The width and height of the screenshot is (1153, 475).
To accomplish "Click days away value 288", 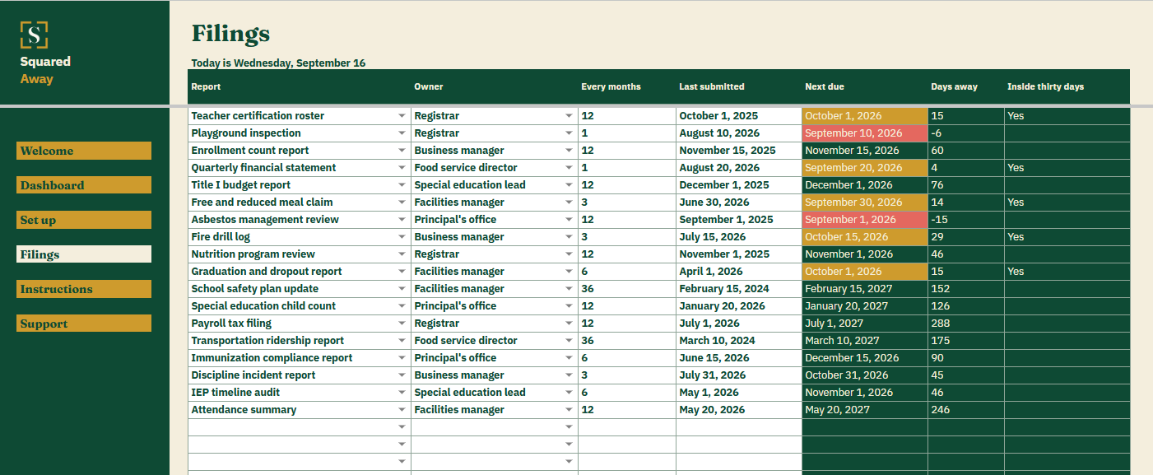I will [x=966, y=324].
